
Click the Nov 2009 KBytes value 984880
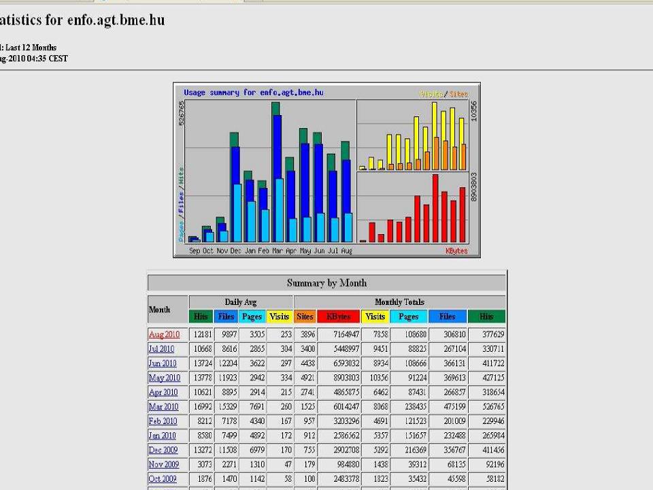pyautogui.click(x=348, y=464)
